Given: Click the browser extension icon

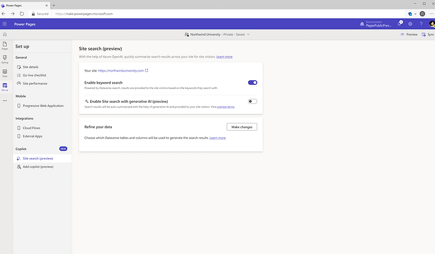Looking at the screenshot, I should click(x=410, y=14).
